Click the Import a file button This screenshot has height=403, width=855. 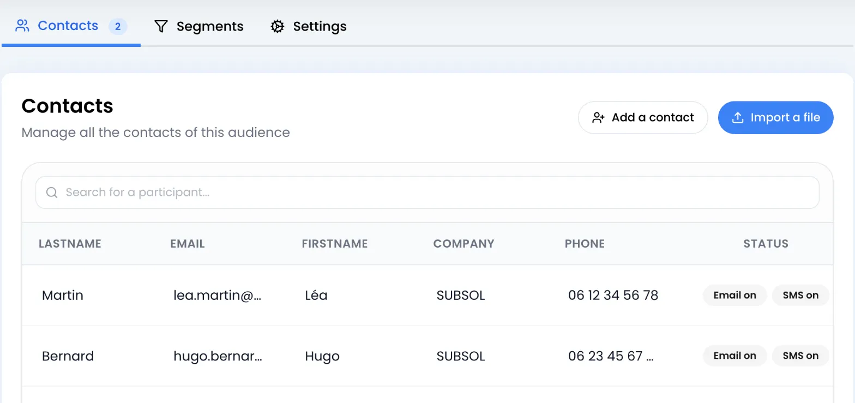tap(775, 117)
